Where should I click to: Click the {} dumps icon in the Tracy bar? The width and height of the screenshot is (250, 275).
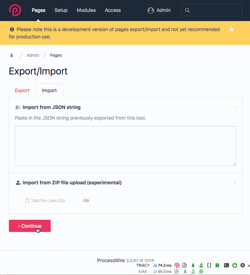[209, 265]
